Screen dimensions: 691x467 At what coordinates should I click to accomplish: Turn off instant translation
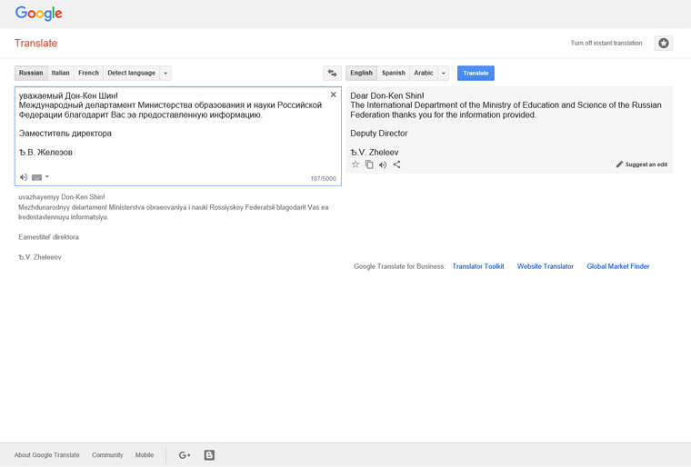point(606,44)
